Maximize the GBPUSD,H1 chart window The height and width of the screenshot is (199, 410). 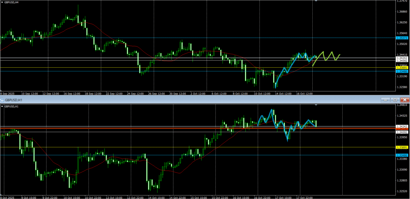tap(395, 100)
